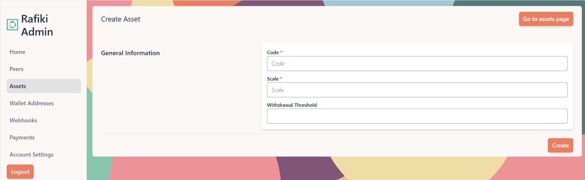Click the Code field label
This screenshot has width=585, height=180.
[x=273, y=53]
